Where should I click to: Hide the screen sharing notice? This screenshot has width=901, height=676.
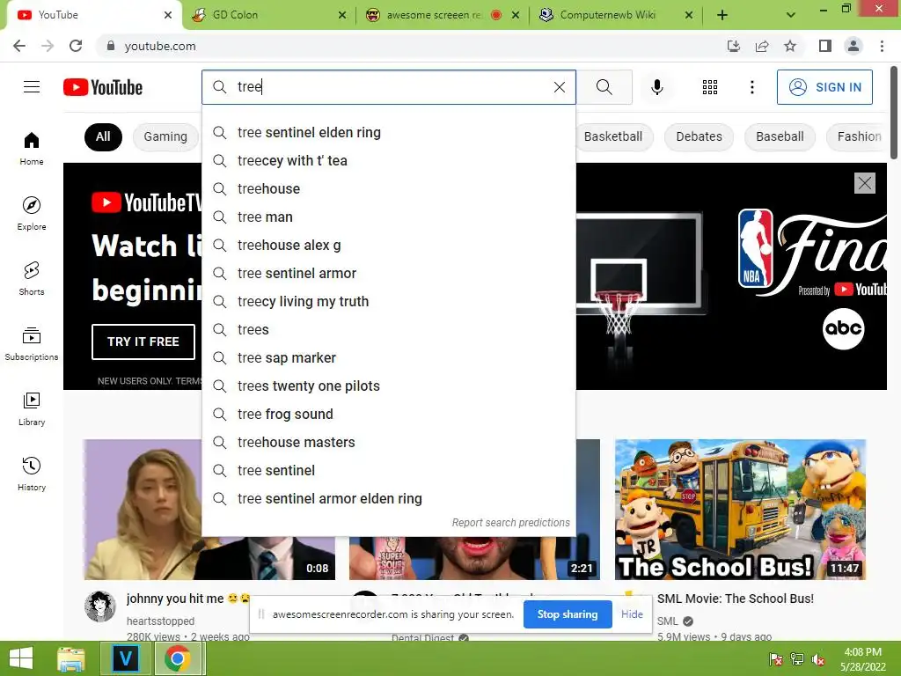(632, 614)
